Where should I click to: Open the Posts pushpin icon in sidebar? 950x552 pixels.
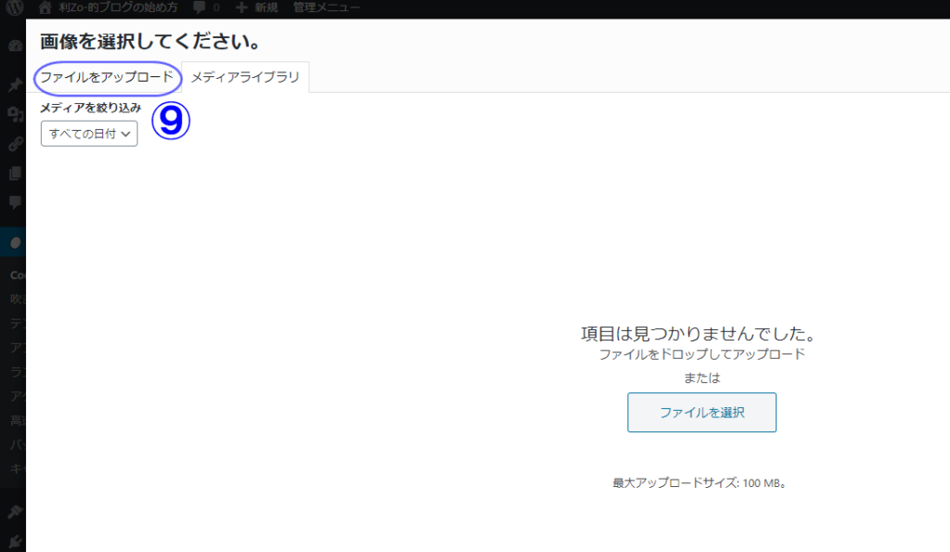(x=15, y=85)
